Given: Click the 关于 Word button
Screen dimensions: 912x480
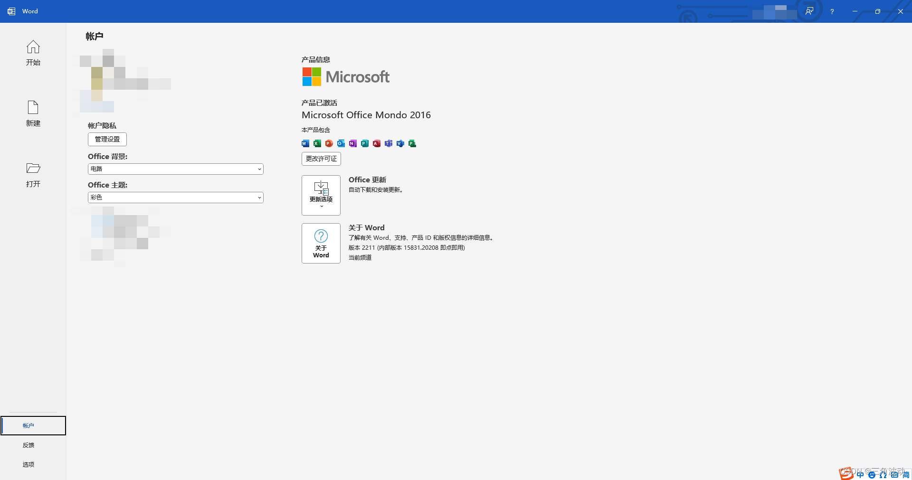Looking at the screenshot, I should pyautogui.click(x=321, y=243).
